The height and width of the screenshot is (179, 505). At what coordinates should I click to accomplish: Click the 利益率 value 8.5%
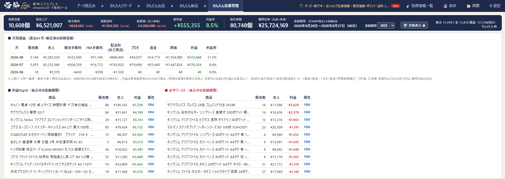pyautogui.click(x=212, y=25)
